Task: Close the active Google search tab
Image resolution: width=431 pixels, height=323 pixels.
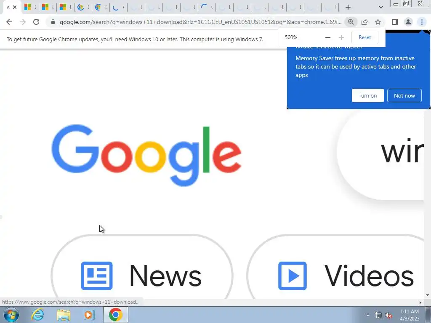Action: [x=15, y=7]
